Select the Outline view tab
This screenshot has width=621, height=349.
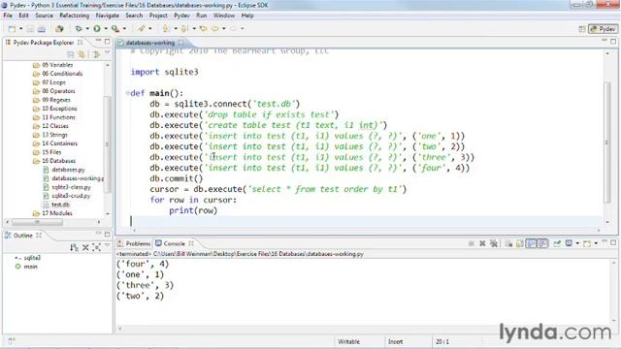pyautogui.click(x=23, y=236)
